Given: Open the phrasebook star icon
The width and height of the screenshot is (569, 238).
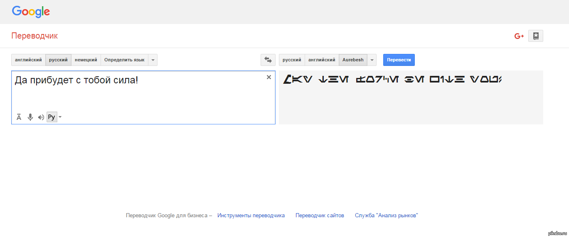Looking at the screenshot, I should [x=536, y=36].
